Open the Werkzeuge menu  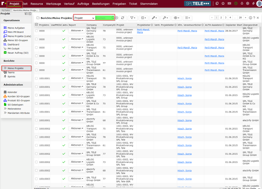pos(53,4)
